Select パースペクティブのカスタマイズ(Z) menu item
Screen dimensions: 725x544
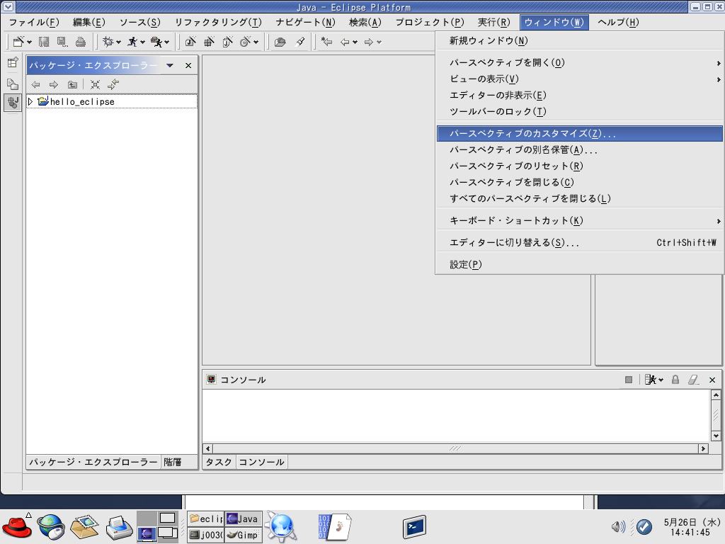pyautogui.click(x=579, y=134)
